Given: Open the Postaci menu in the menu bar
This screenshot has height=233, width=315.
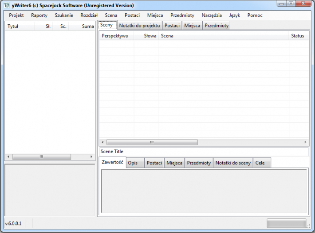Looking at the screenshot, I should pyautogui.click(x=132, y=15).
